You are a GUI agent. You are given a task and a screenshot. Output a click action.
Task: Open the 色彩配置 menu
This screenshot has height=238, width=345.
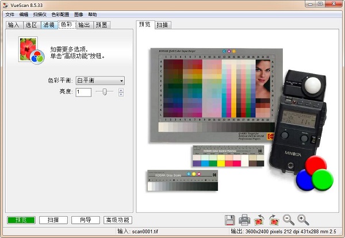60,14
